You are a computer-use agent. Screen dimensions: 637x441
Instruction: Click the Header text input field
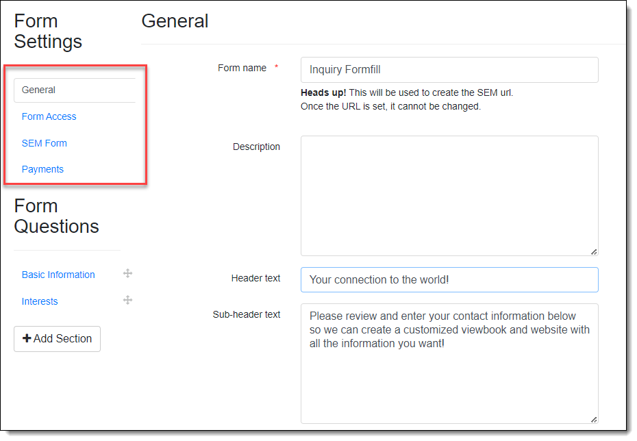click(x=449, y=280)
